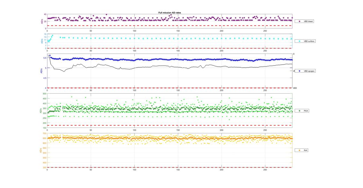Click the 'Full mission AD rates' plot title

(169, 12)
